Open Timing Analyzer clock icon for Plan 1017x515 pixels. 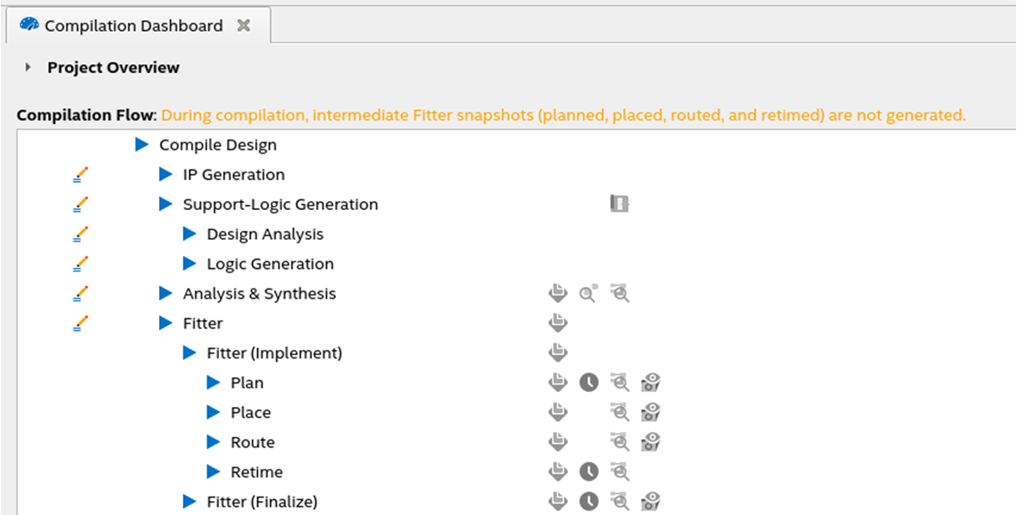(588, 382)
